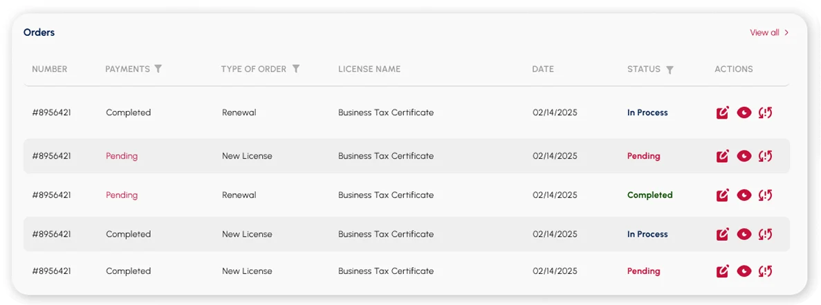Edit the New License order In Process

[x=723, y=235]
